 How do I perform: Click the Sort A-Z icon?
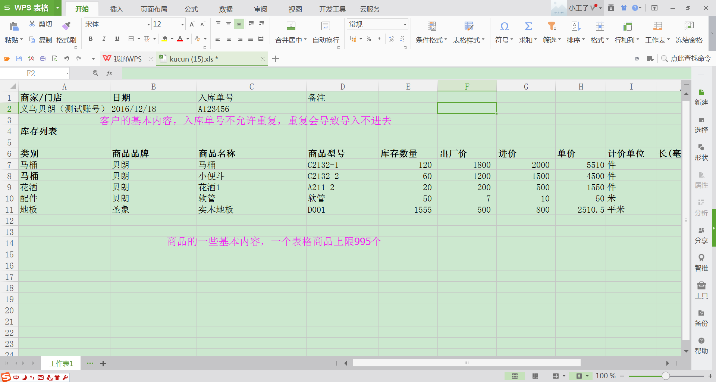pos(575,26)
